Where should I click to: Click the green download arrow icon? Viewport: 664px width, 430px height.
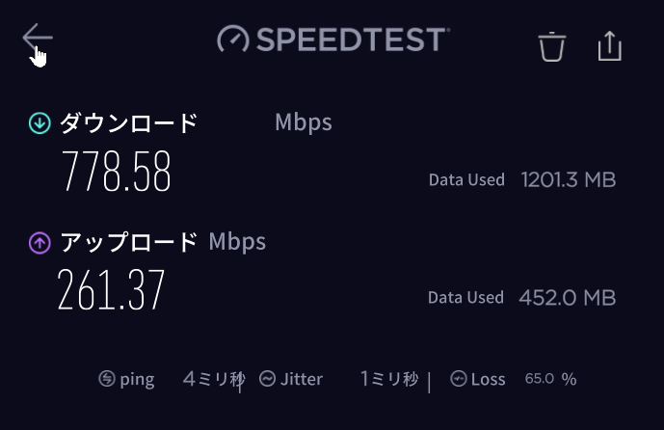pyautogui.click(x=40, y=122)
